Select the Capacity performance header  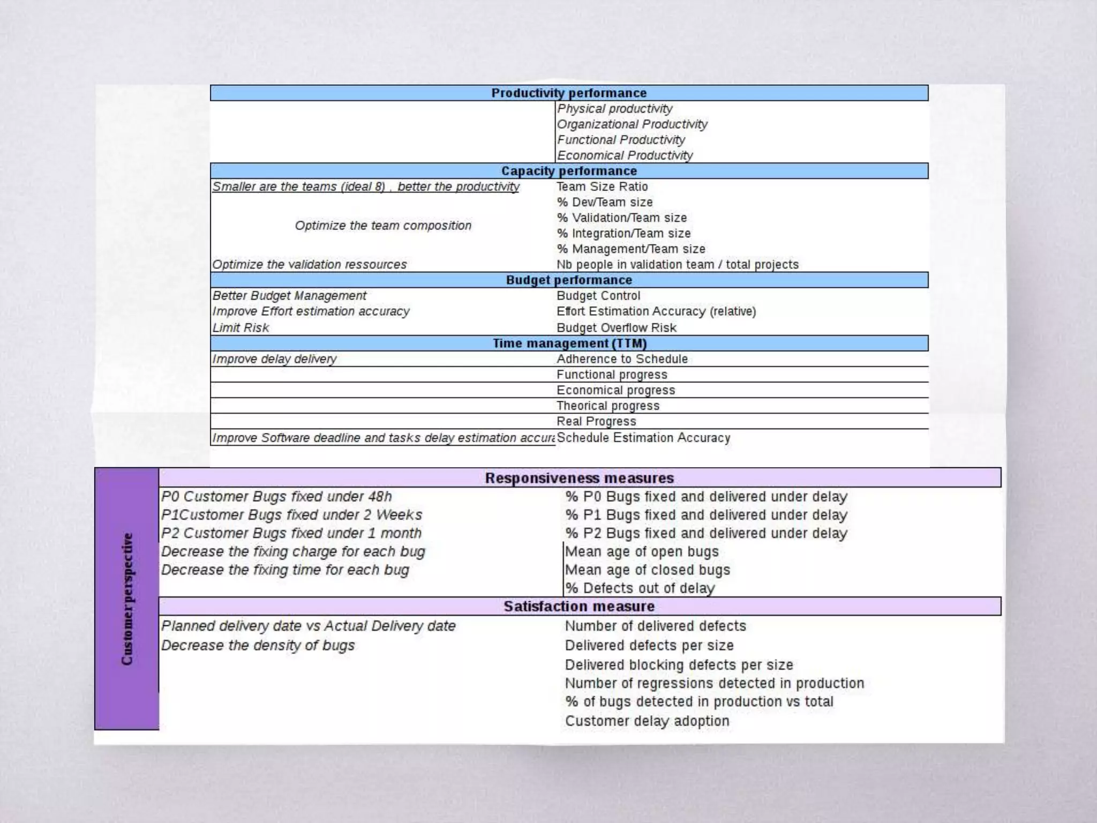coord(569,171)
